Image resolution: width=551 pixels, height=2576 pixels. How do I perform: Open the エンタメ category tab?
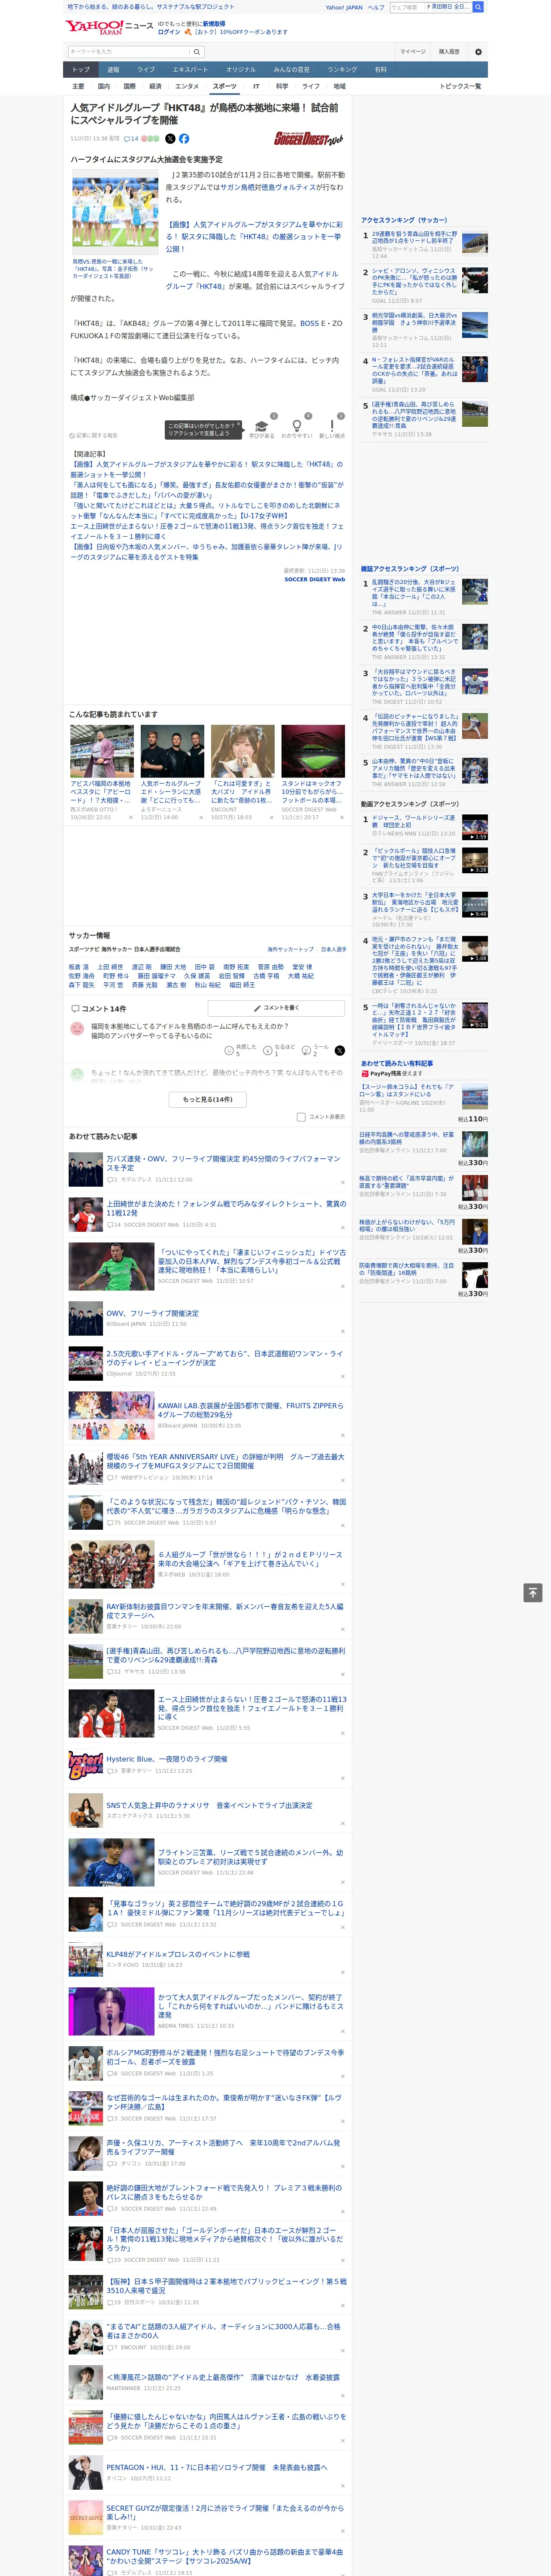[x=187, y=87]
